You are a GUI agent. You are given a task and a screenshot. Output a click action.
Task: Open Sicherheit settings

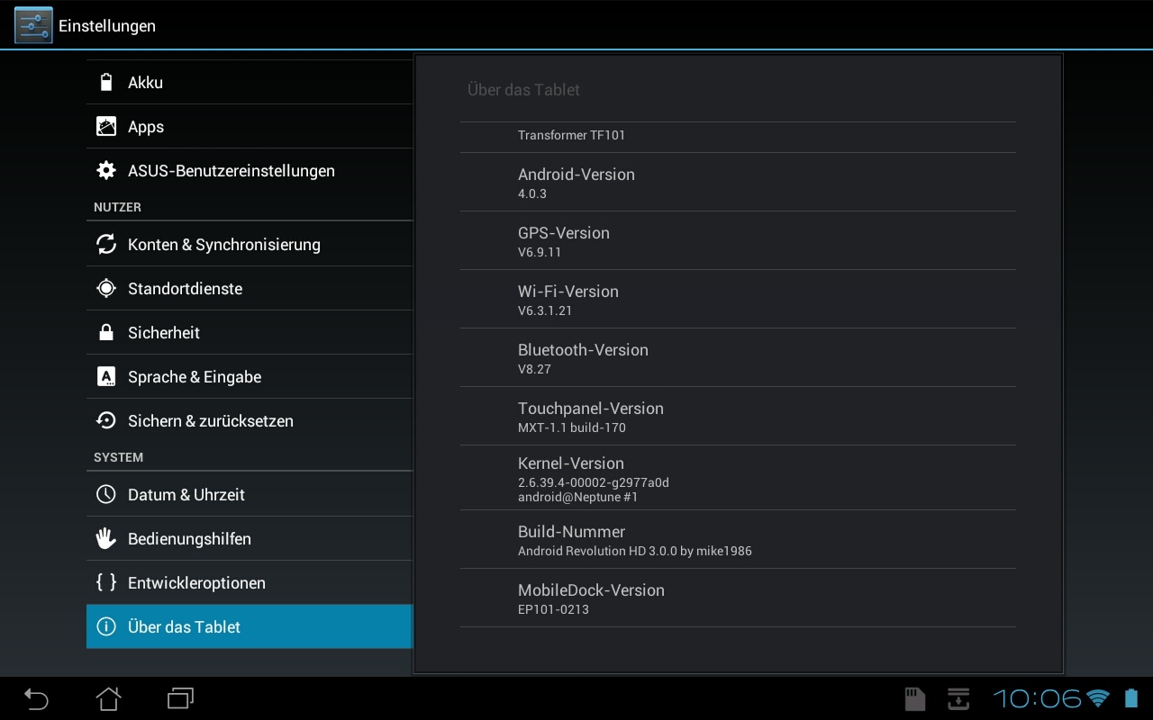click(250, 332)
